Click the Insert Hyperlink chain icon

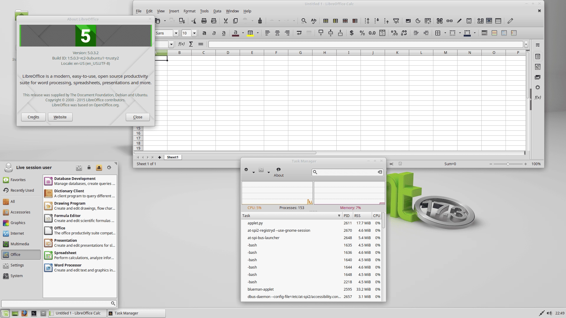click(449, 21)
